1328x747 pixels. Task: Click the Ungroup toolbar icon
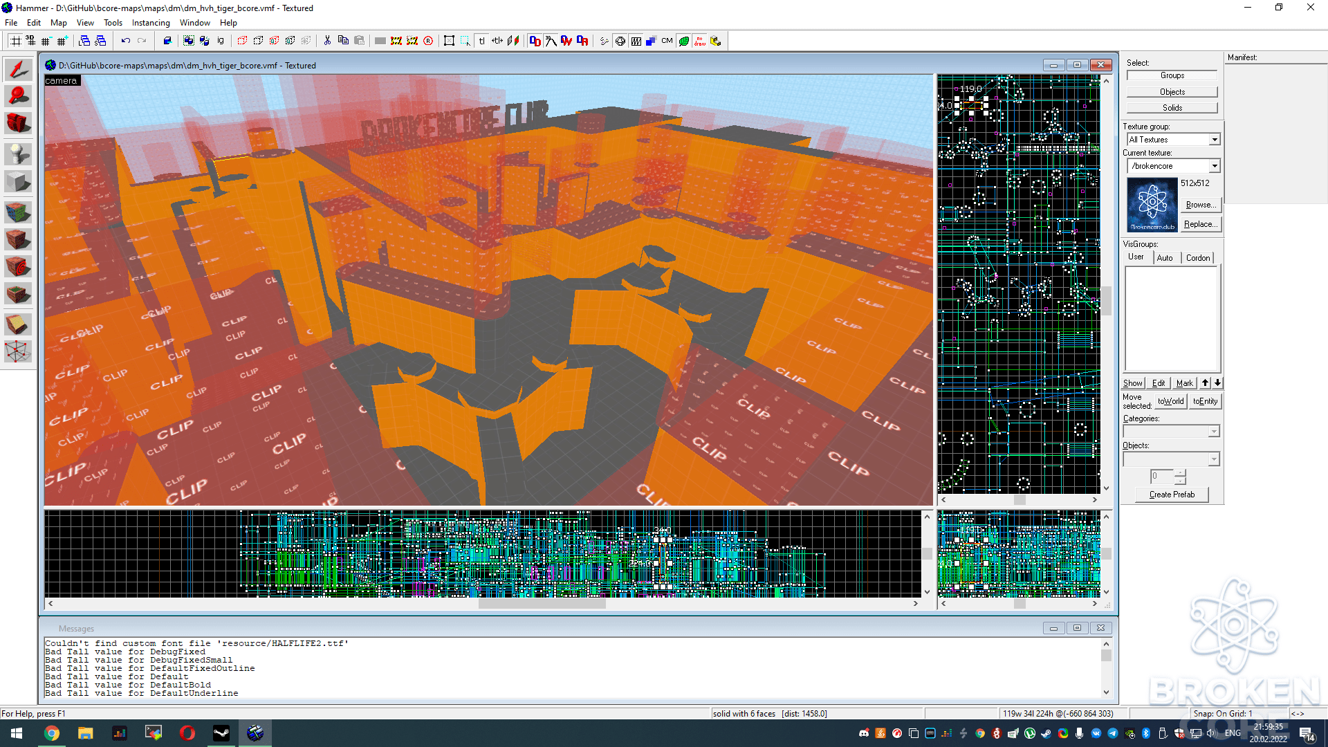tap(204, 41)
